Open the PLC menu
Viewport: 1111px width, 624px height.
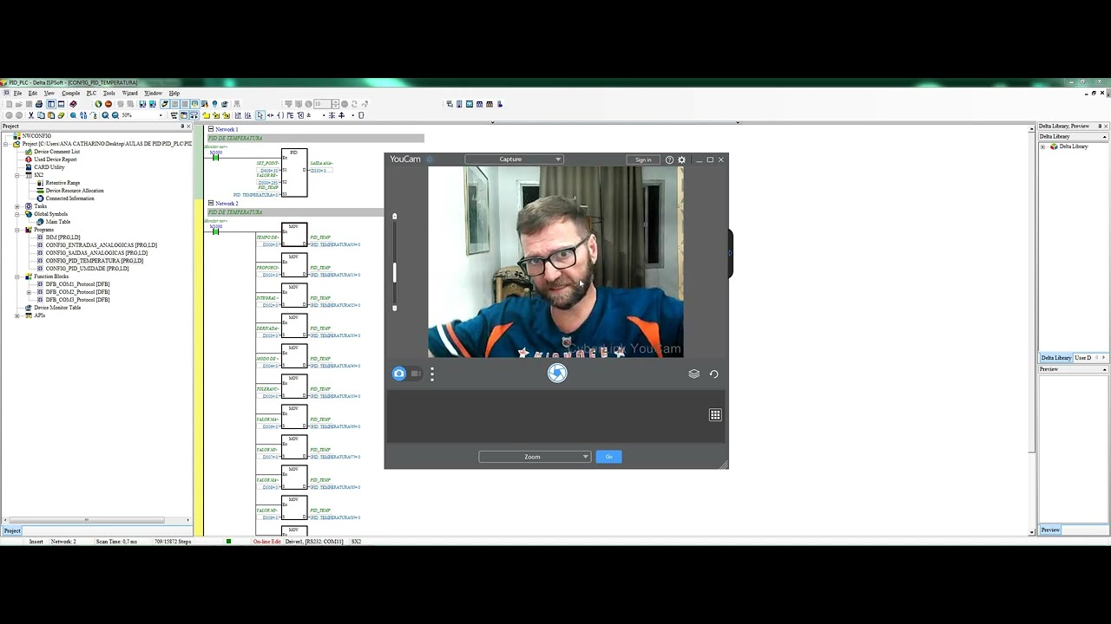pos(91,93)
